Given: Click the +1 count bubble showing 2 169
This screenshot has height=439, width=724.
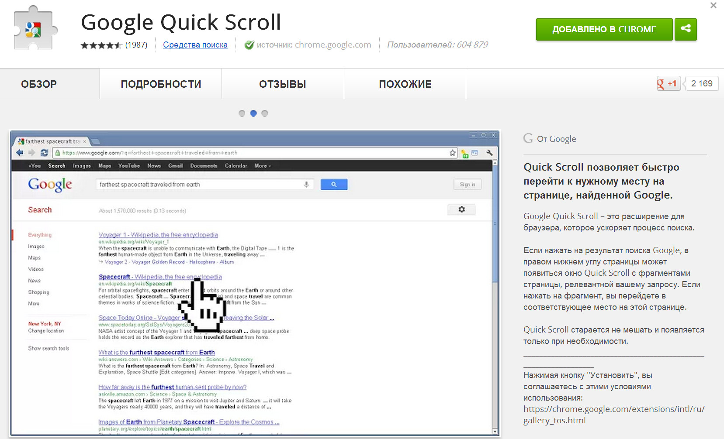Looking at the screenshot, I should pyautogui.click(x=701, y=83).
